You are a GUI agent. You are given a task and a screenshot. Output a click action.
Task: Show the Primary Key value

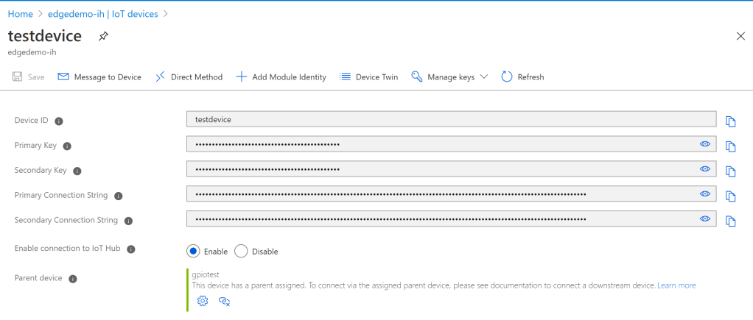click(705, 144)
